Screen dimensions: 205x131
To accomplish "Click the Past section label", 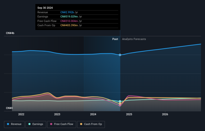I will 115,39.
